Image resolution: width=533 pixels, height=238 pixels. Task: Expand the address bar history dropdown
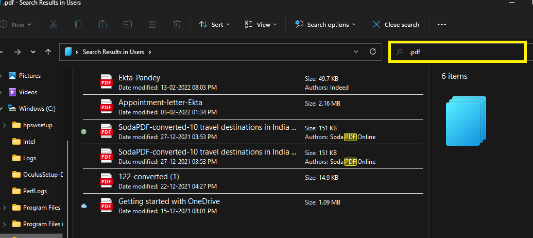355,52
